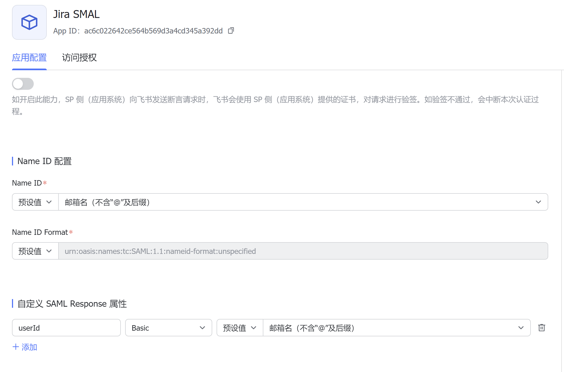Click the userId attribute name field
This screenshot has height=372, width=564.
click(66, 328)
